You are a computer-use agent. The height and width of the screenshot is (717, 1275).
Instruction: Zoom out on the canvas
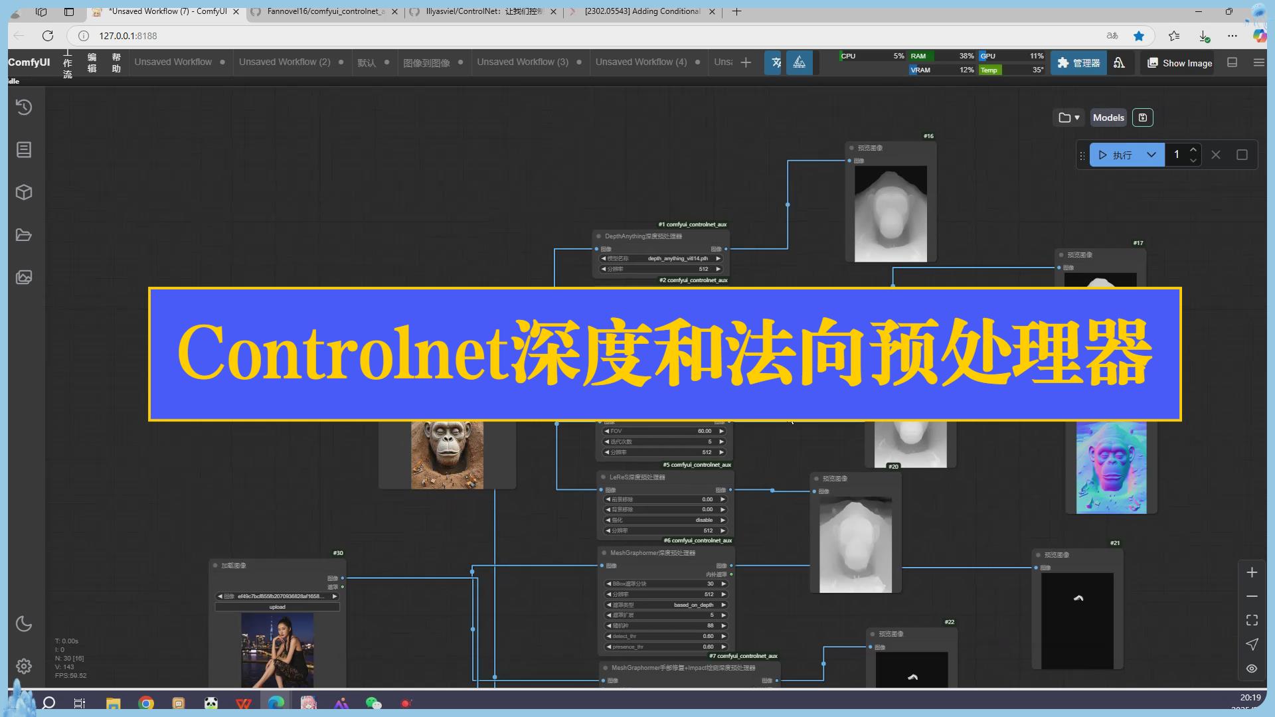[1252, 596]
